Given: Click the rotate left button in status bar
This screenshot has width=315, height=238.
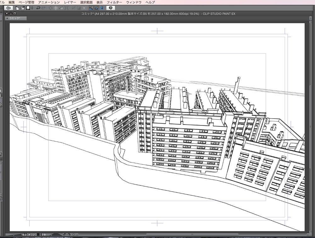Looking at the screenshot, I should pos(64,235).
